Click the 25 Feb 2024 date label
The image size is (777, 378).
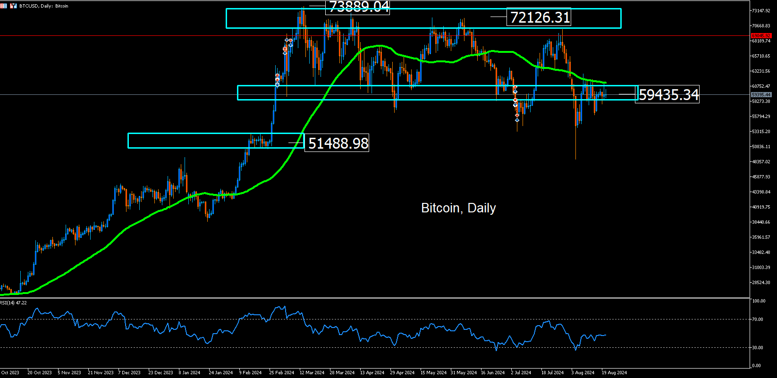[x=282, y=373]
